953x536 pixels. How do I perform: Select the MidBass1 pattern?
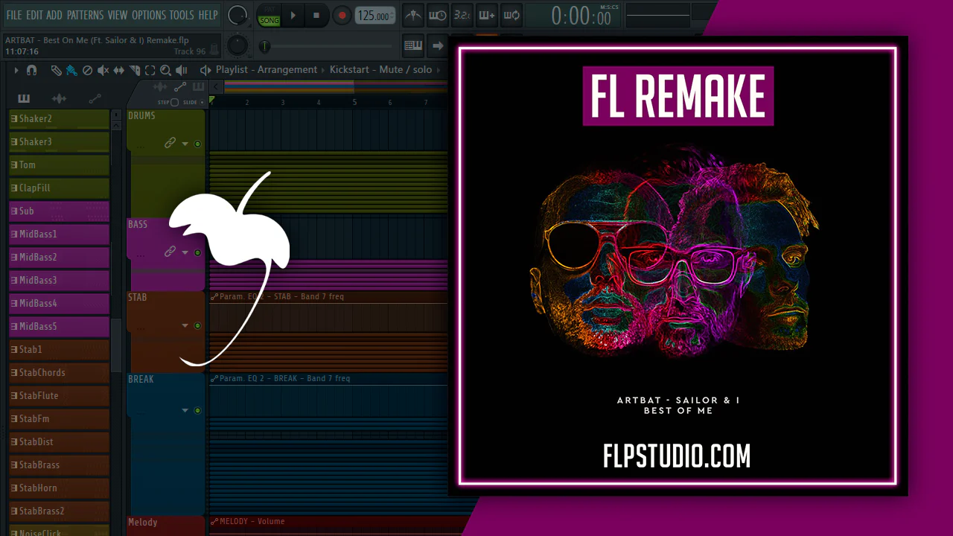pos(59,234)
